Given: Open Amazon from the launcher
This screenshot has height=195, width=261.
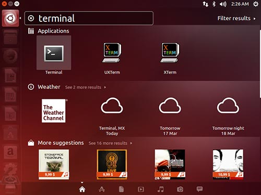Looking at the screenshot, I should click(x=10, y=152).
